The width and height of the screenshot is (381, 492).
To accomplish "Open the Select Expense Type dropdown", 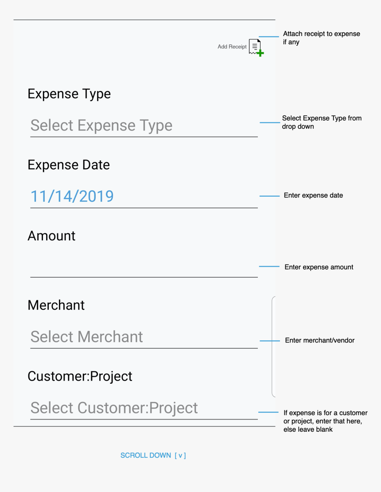I will click(x=144, y=126).
